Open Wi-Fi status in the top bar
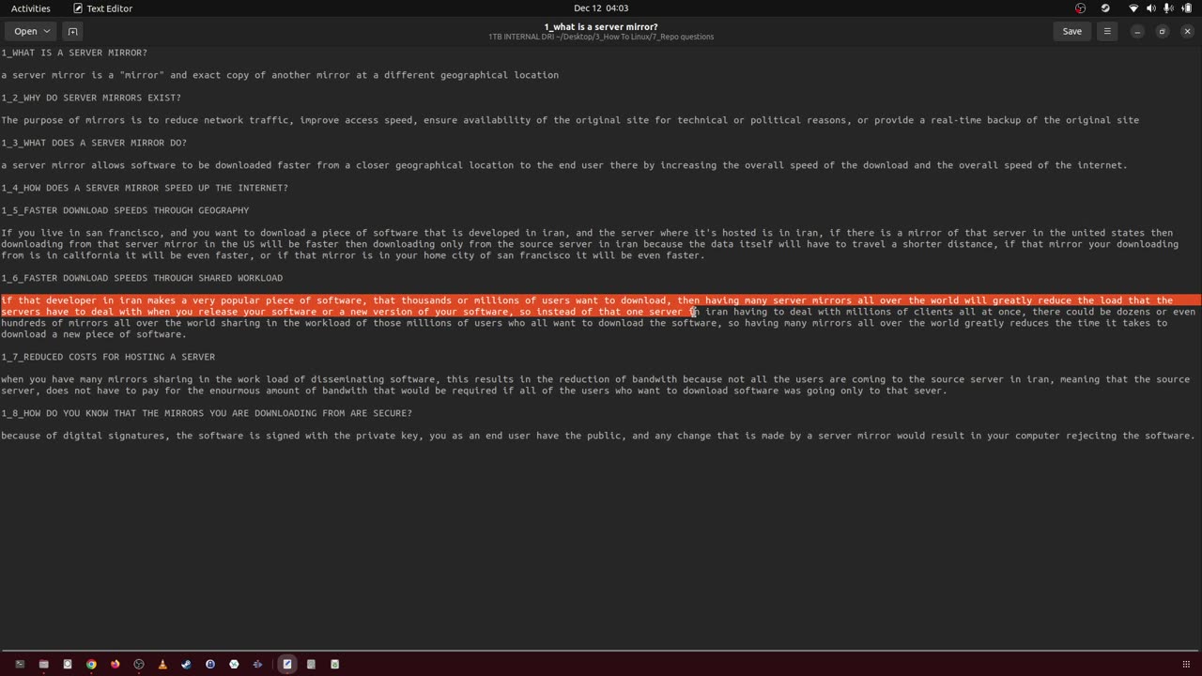The width and height of the screenshot is (1202, 676). click(1133, 8)
